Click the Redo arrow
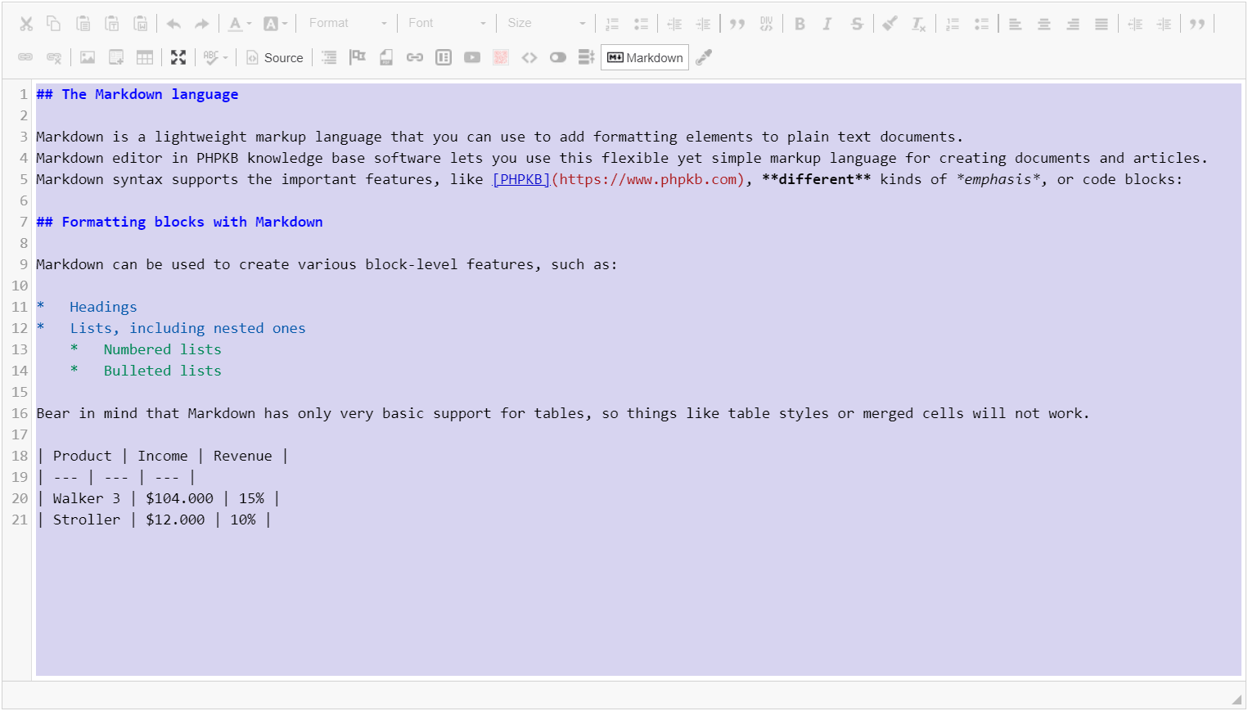This screenshot has width=1248, height=711. coord(202,24)
